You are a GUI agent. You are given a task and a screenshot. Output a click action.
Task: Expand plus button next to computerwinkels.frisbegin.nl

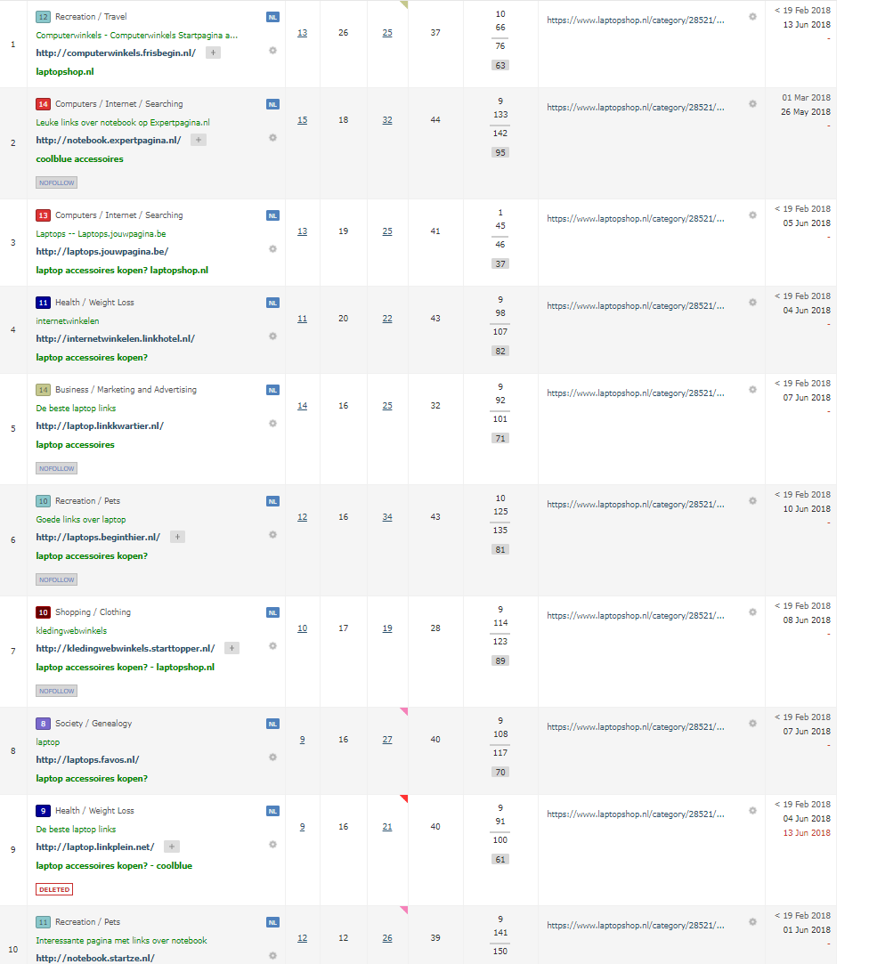[213, 53]
